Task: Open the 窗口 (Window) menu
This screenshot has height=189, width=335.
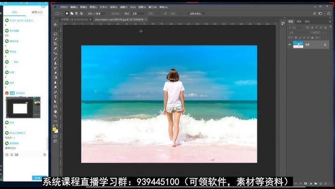Action: click(152, 7)
